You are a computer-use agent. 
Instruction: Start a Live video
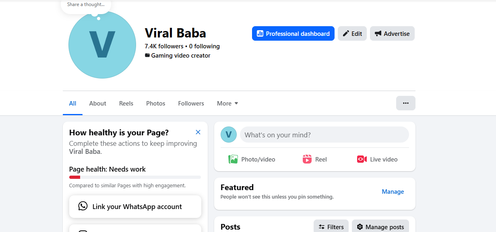(x=377, y=159)
